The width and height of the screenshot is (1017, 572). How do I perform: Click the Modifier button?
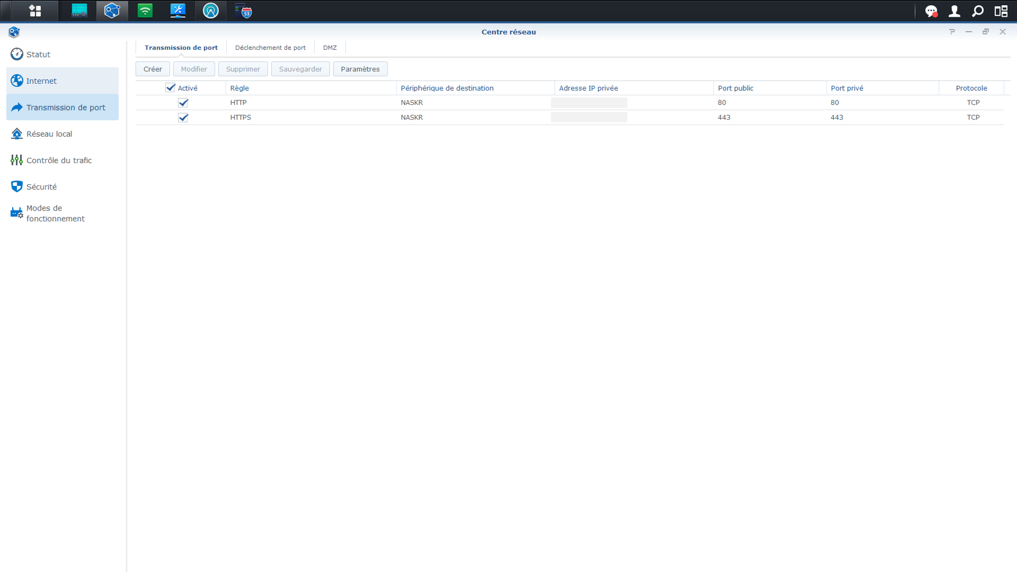[x=194, y=69]
